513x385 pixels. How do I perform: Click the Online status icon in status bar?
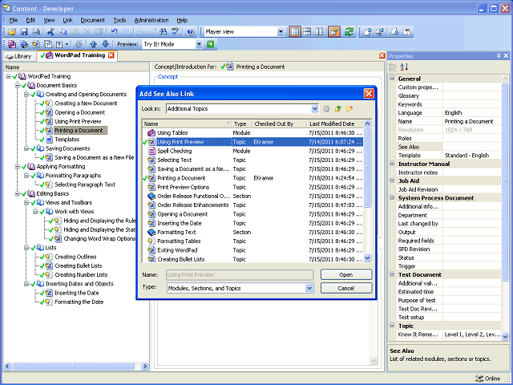(479, 379)
